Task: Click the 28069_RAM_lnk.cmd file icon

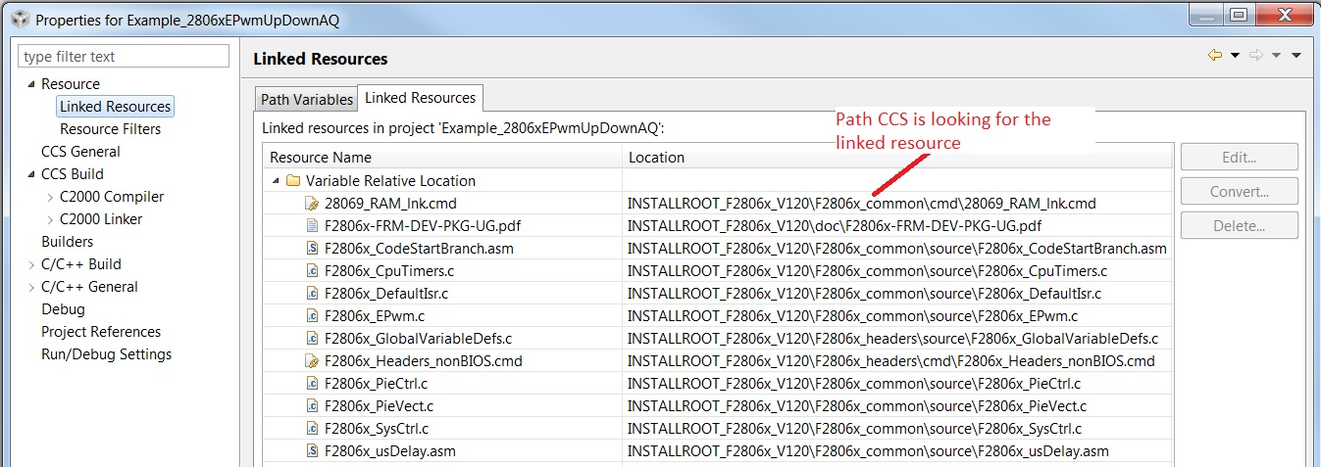Action: pyautogui.click(x=312, y=204)
